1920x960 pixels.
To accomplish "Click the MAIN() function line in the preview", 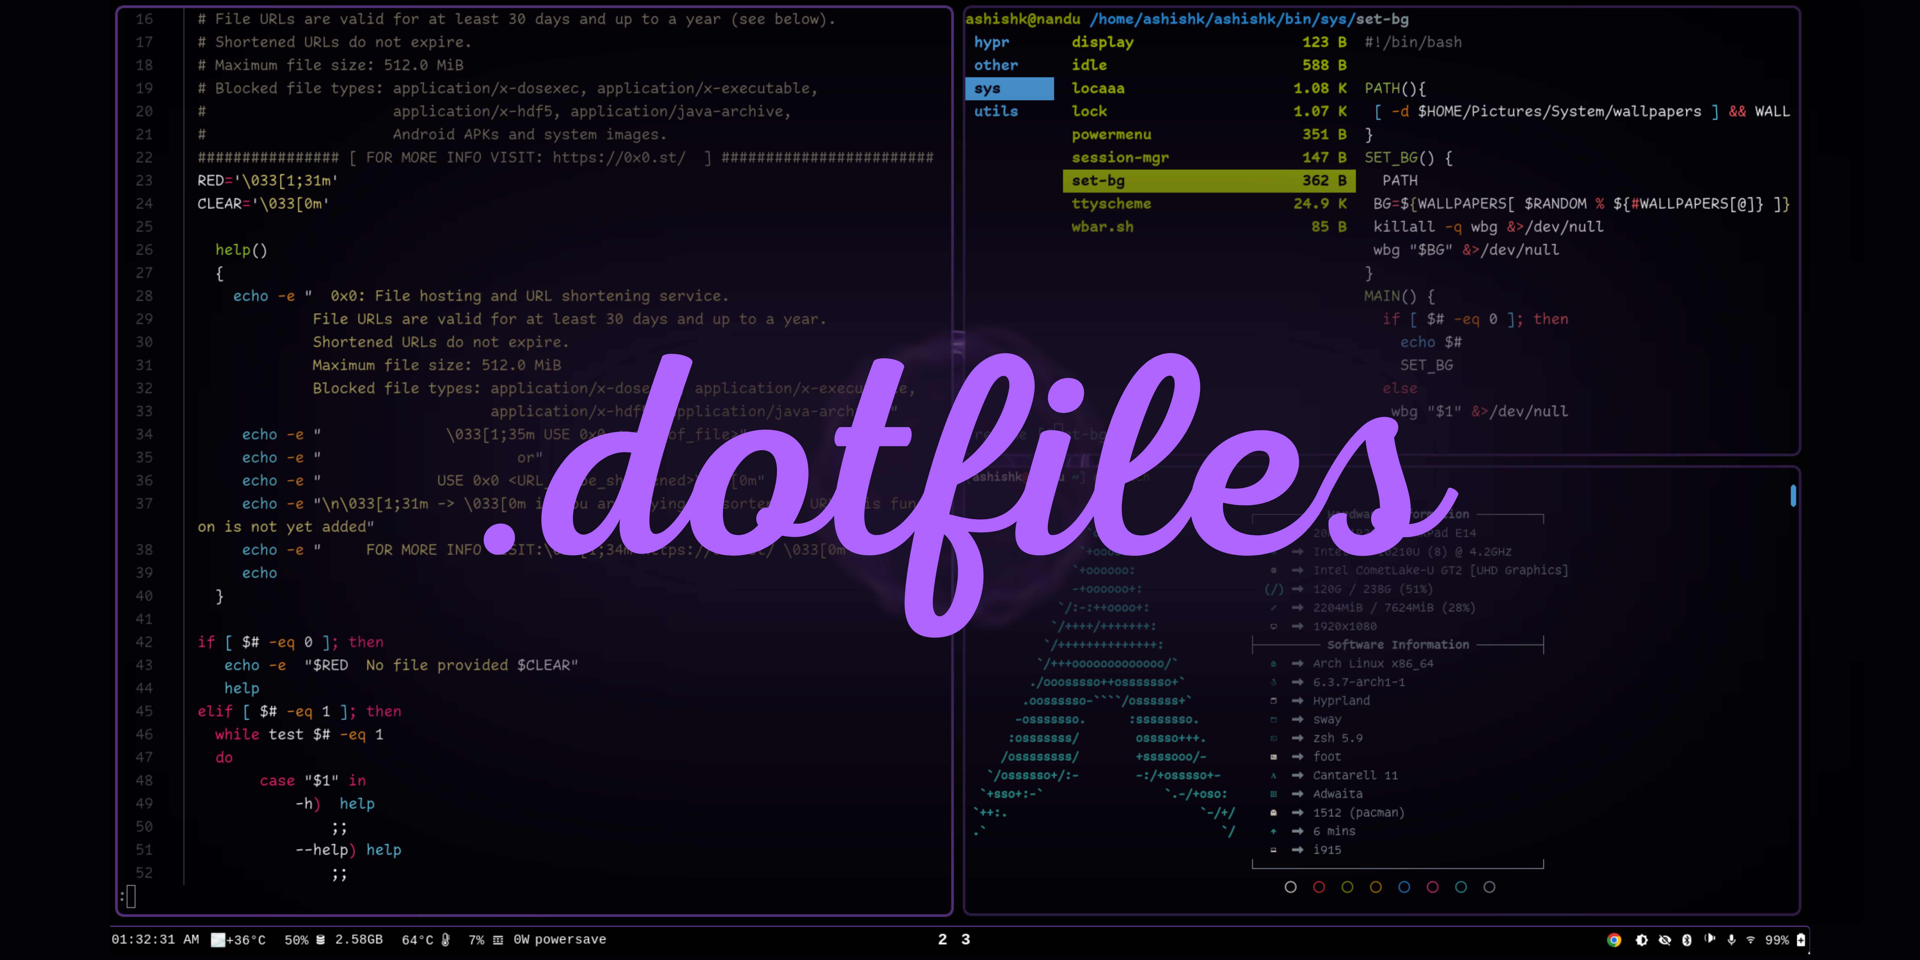I will click(1400, 297).
